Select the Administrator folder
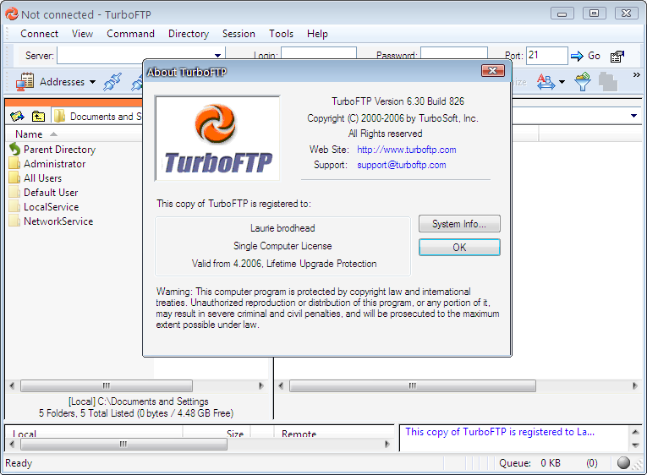Image resolution: width=647 pixels, height=475 pixels. coord(54,164)
